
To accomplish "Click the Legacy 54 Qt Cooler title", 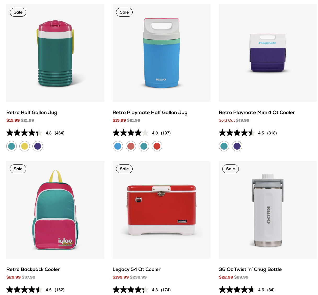I will pos(137,269).
